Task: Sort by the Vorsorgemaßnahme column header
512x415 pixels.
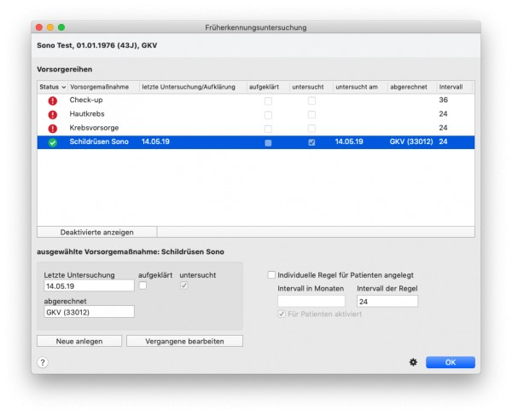Action: pyautogui.click(x=99, y=87)
